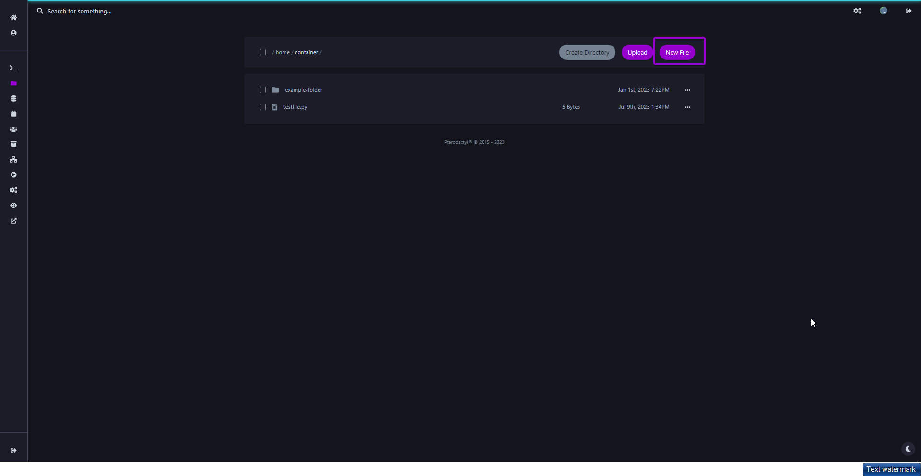
Task: Open the Startup play icon in sidebar
Action: 13,175
